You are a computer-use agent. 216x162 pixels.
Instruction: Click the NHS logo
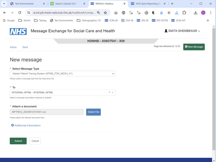(18, 32)
